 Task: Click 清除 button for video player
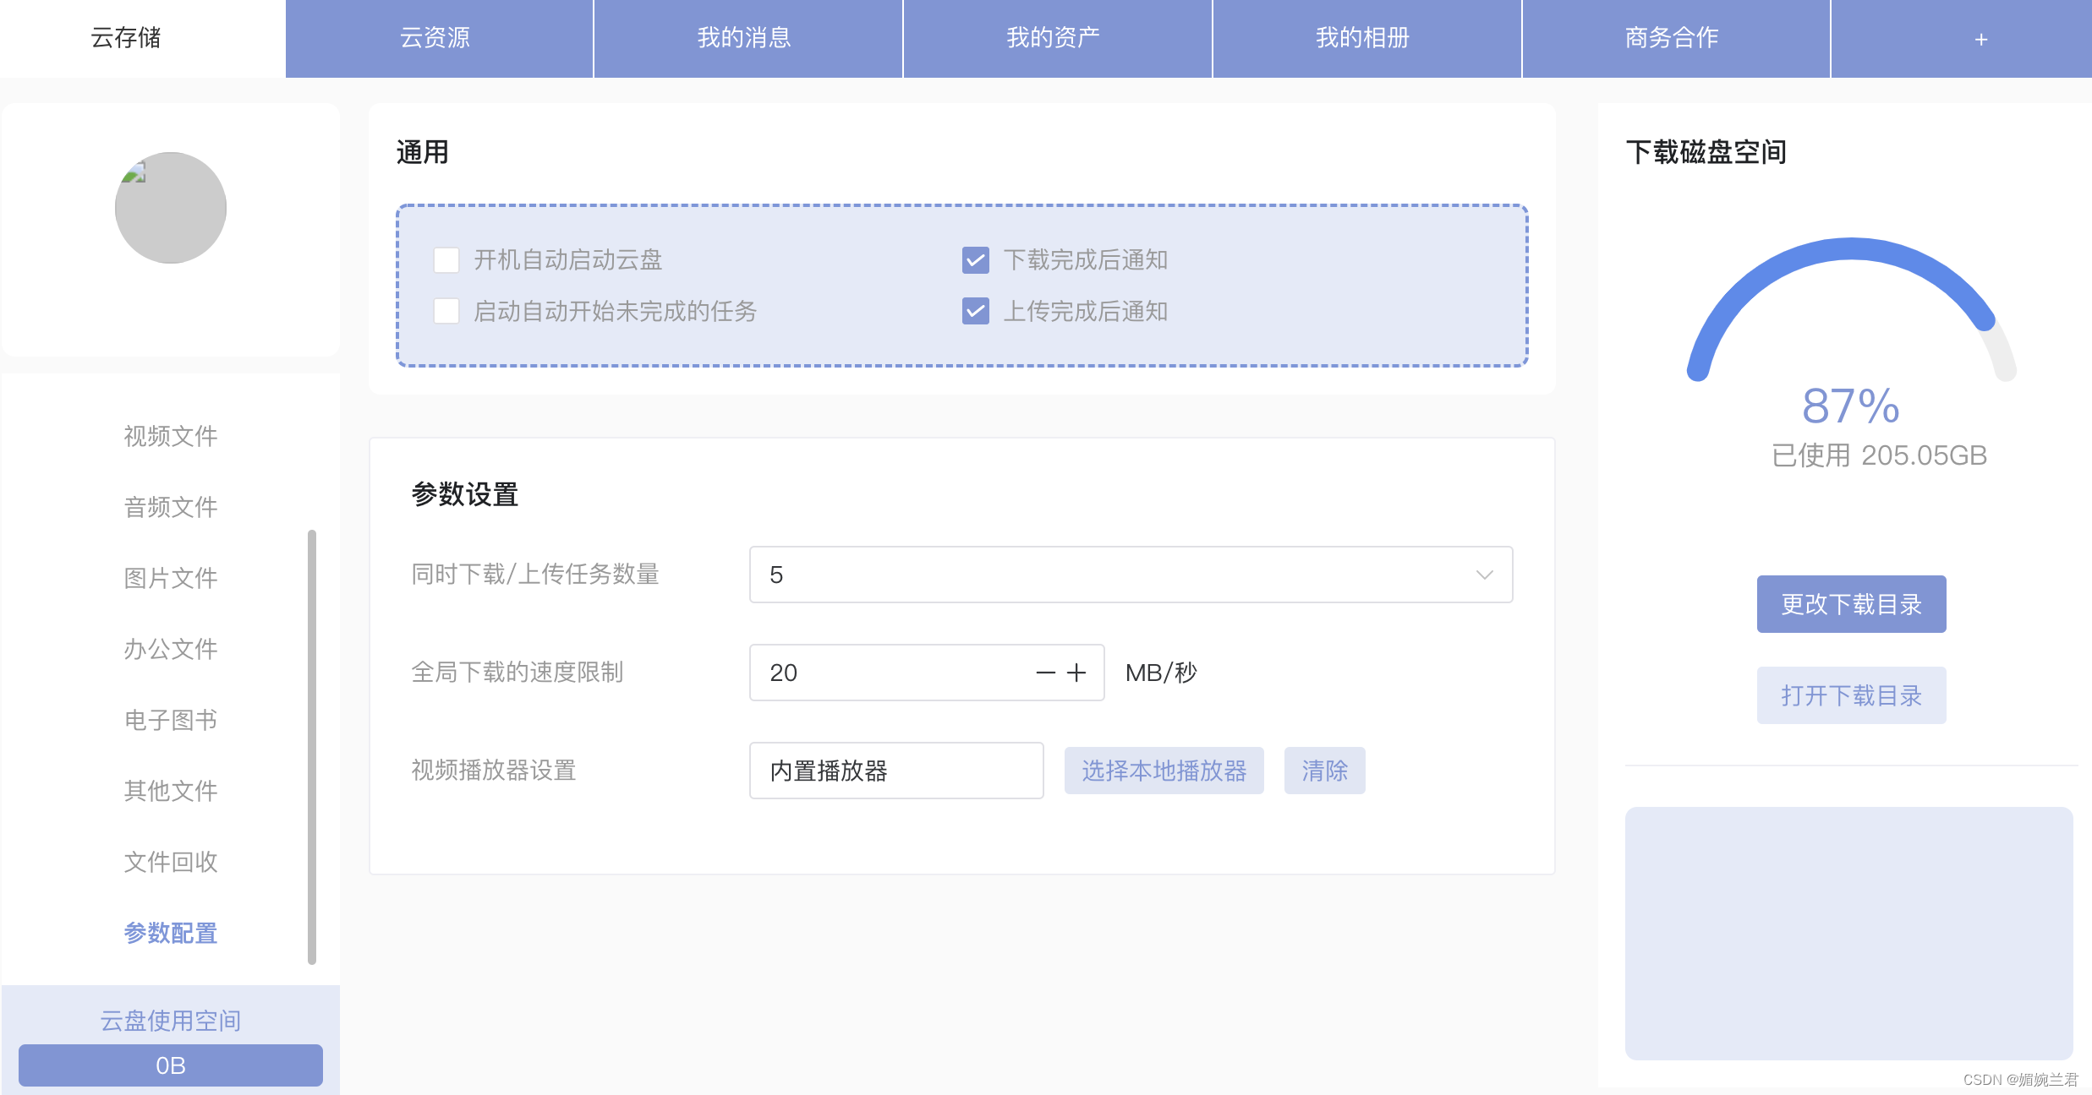tap(1324, 771)
